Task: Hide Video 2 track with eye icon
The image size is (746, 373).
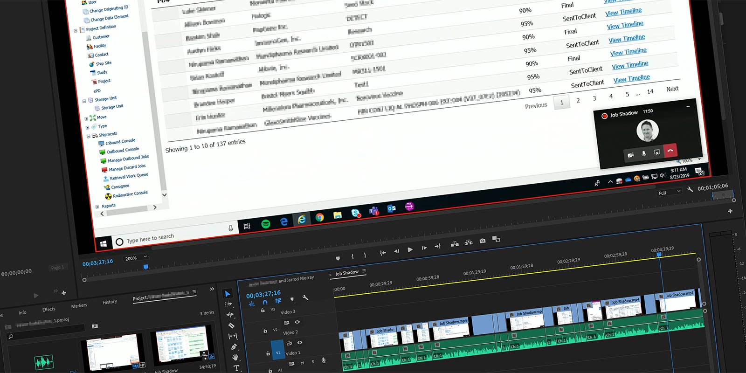Action: [x=297, y=322]
